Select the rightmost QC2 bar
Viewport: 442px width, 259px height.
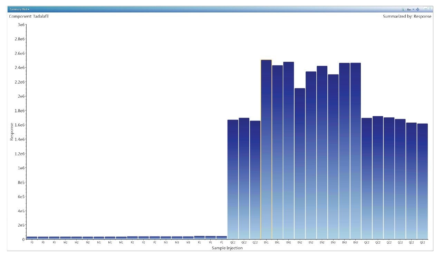pos(422,180)
